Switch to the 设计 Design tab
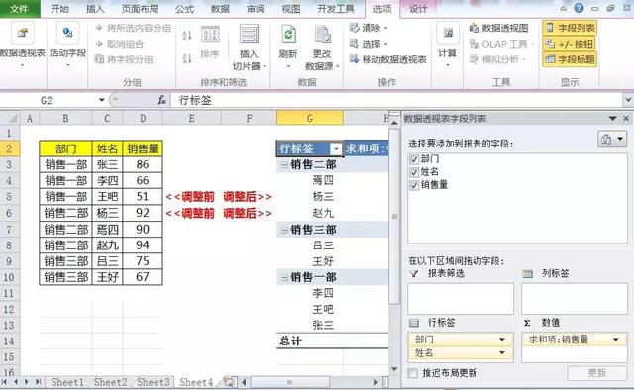 tap(418, 9)
